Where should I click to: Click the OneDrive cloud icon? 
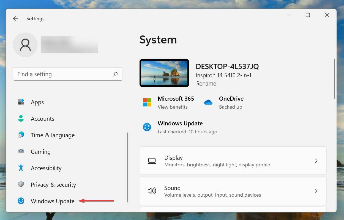coord(208,102)
